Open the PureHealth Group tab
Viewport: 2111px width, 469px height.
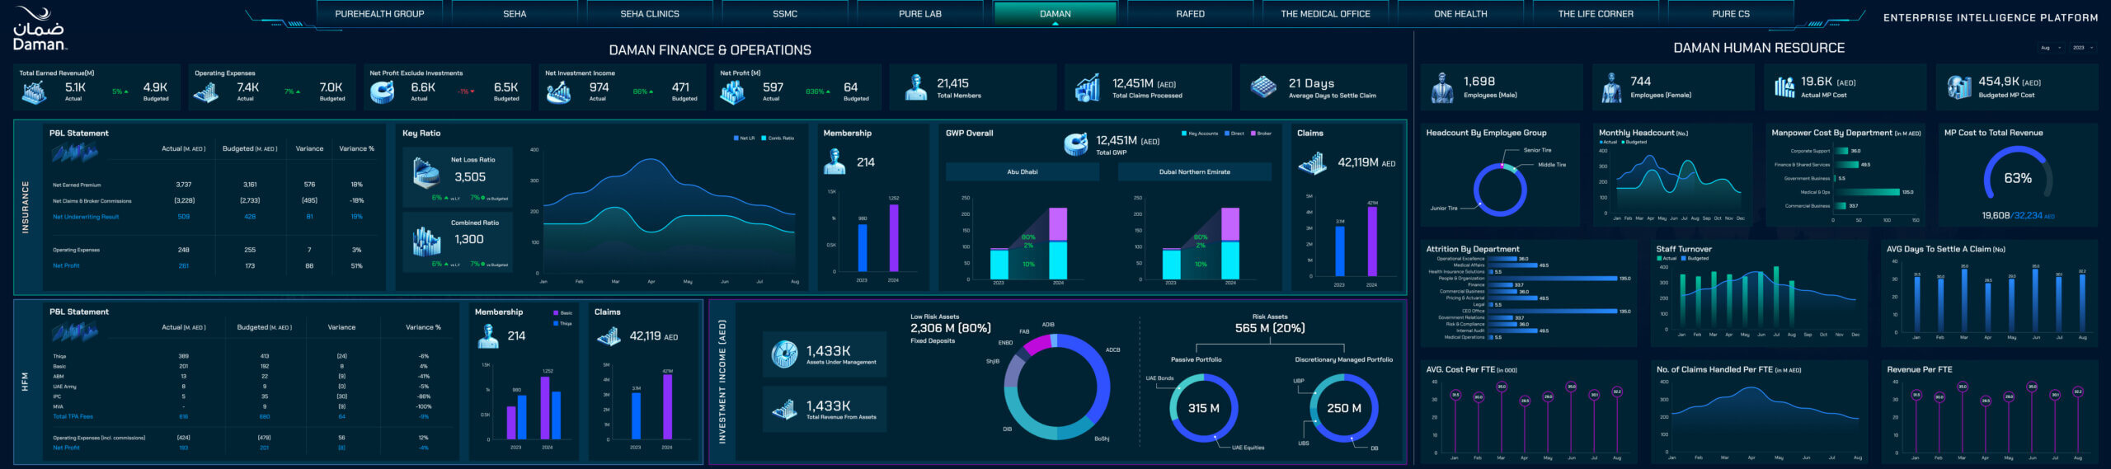click(x=379, y=14)
